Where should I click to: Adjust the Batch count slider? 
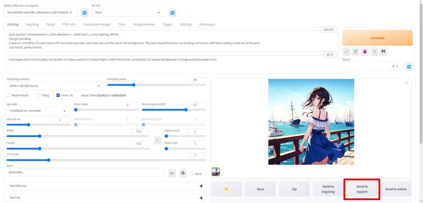(x=185, y=136)
